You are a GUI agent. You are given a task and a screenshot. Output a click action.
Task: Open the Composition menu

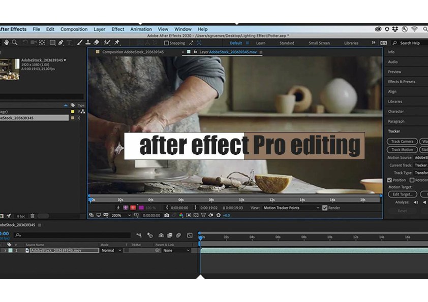(74, 29)
